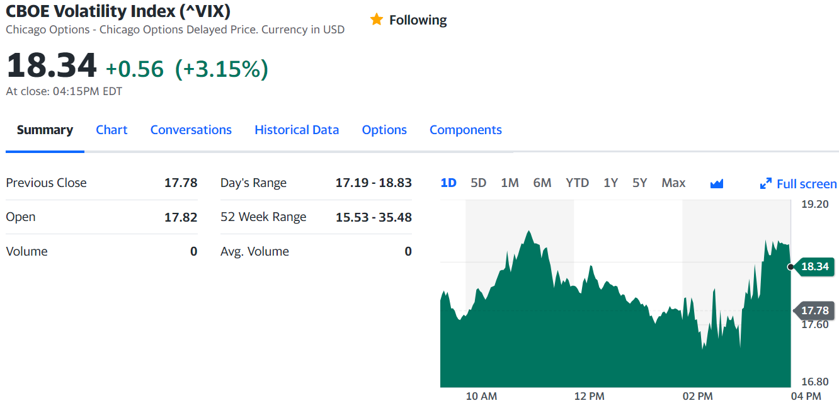
Task: Select the YTD chart range
Action: (x=578, y=183)
